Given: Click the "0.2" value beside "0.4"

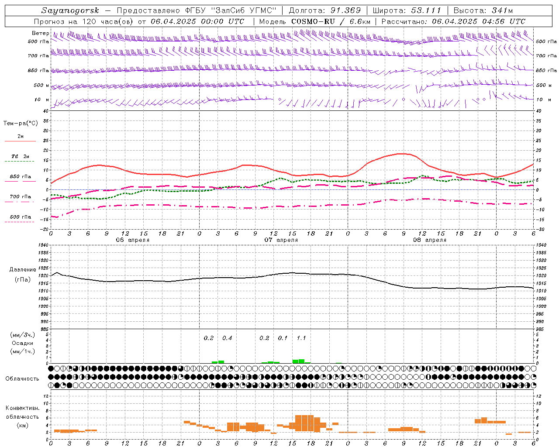Looking at the screenshot, I should [x=209, y=338].
